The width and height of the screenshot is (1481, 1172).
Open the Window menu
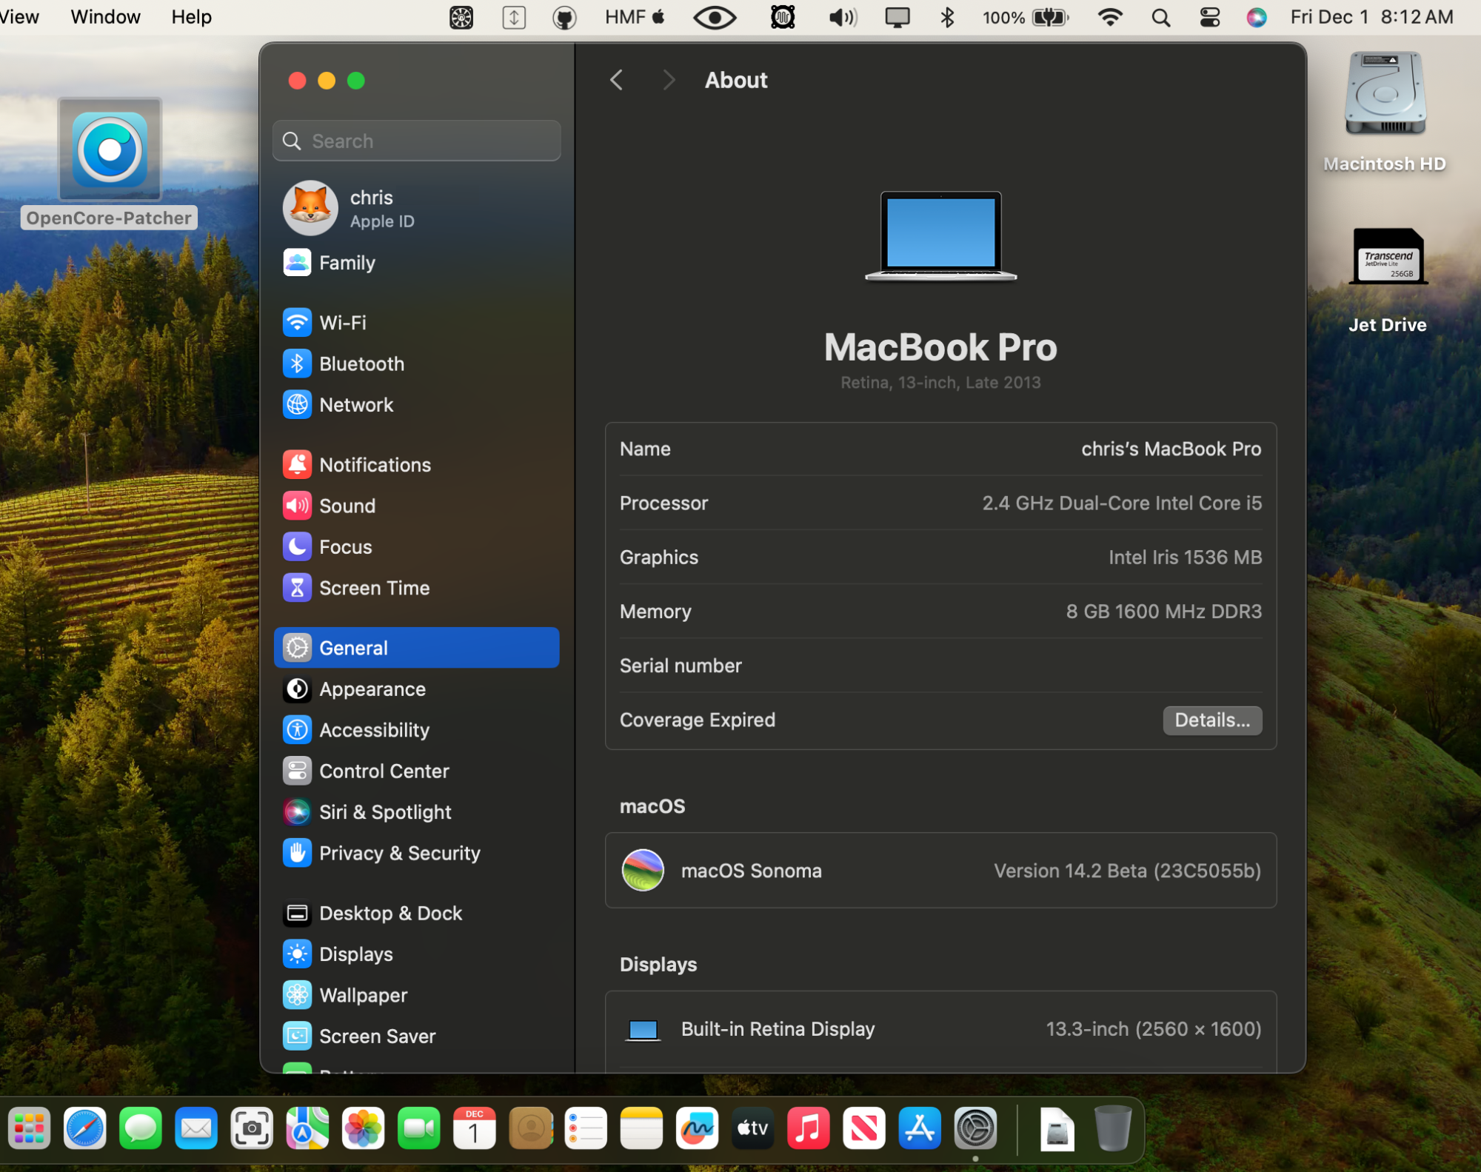[x=105, y=16]
